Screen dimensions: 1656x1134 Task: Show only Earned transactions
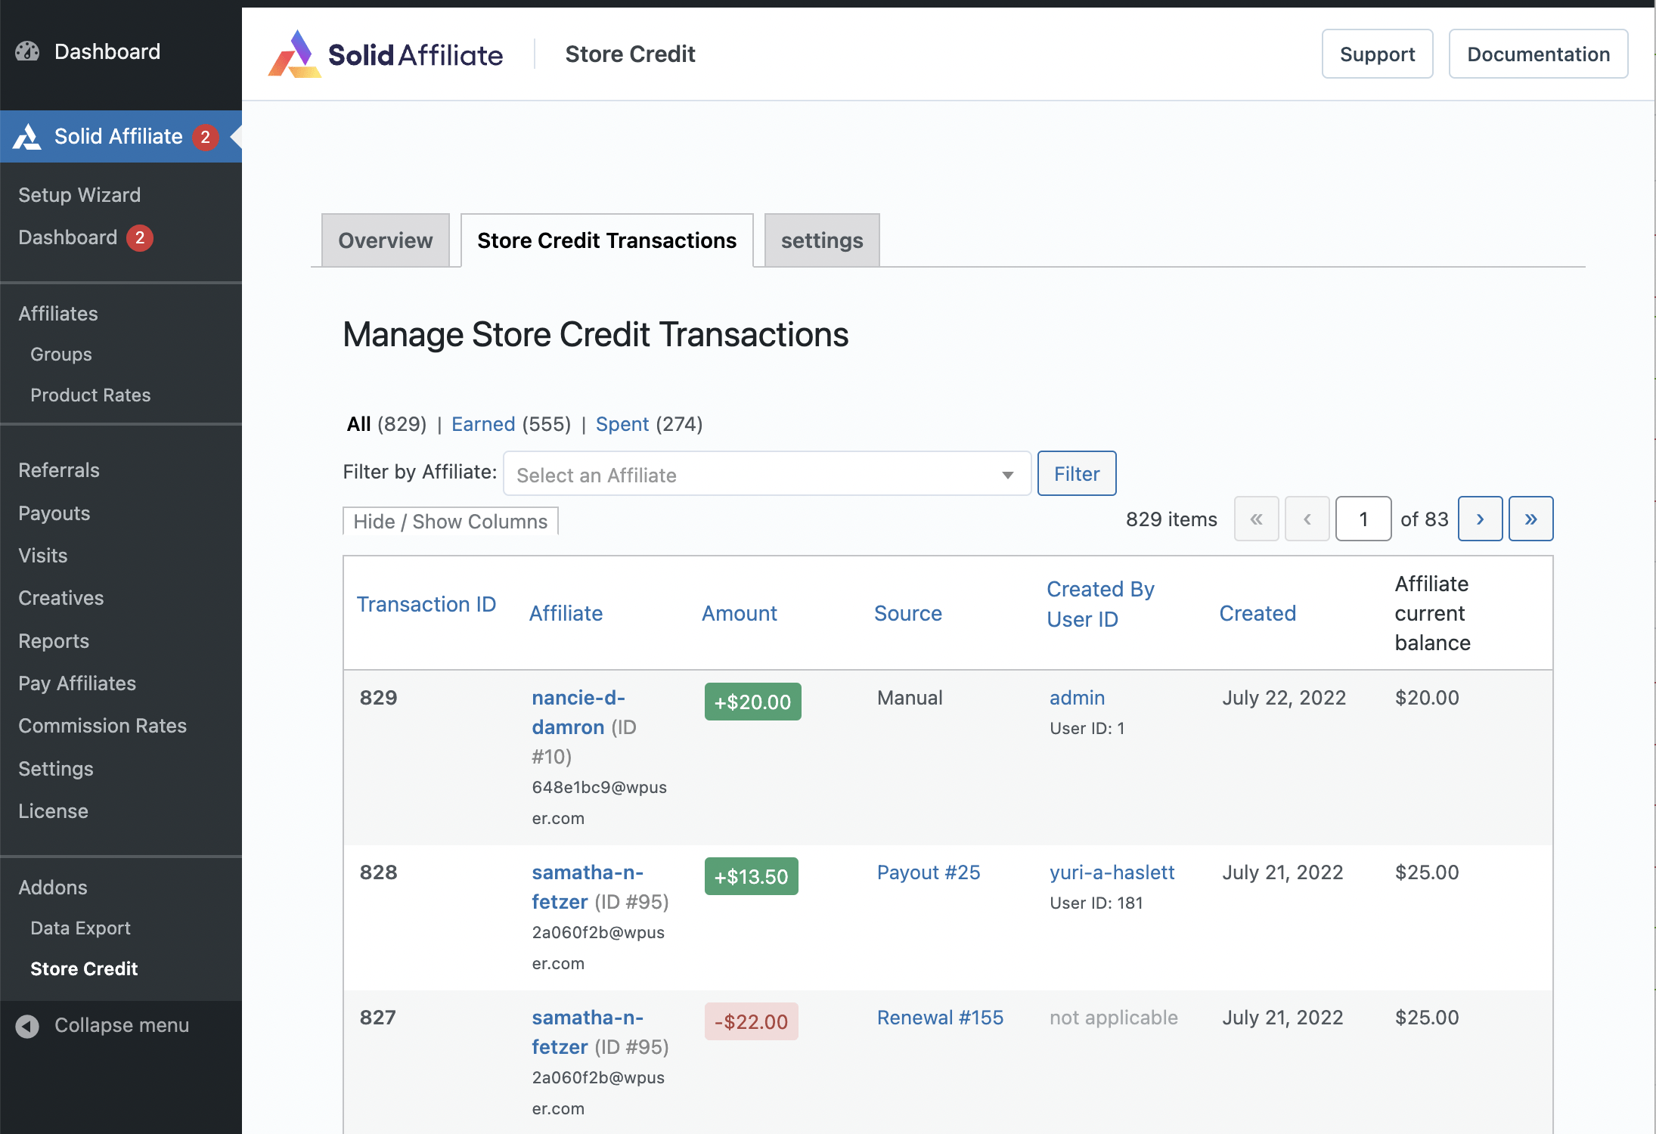pos(483,424)
